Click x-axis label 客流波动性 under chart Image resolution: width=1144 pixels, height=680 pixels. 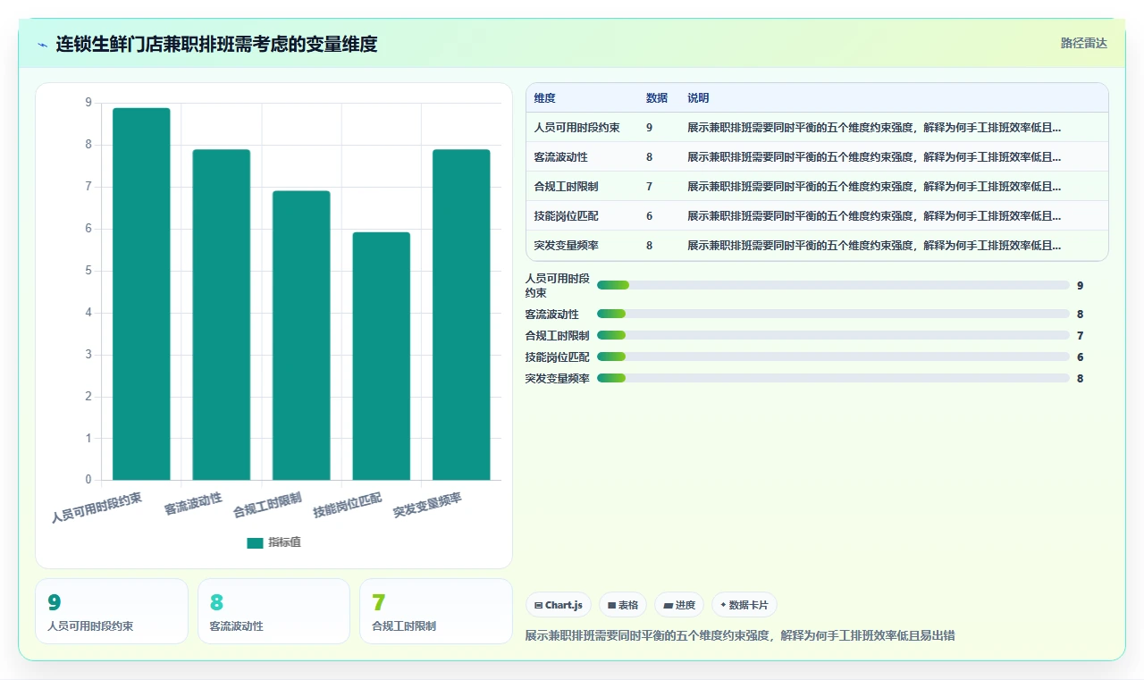[x=193, y=504]
